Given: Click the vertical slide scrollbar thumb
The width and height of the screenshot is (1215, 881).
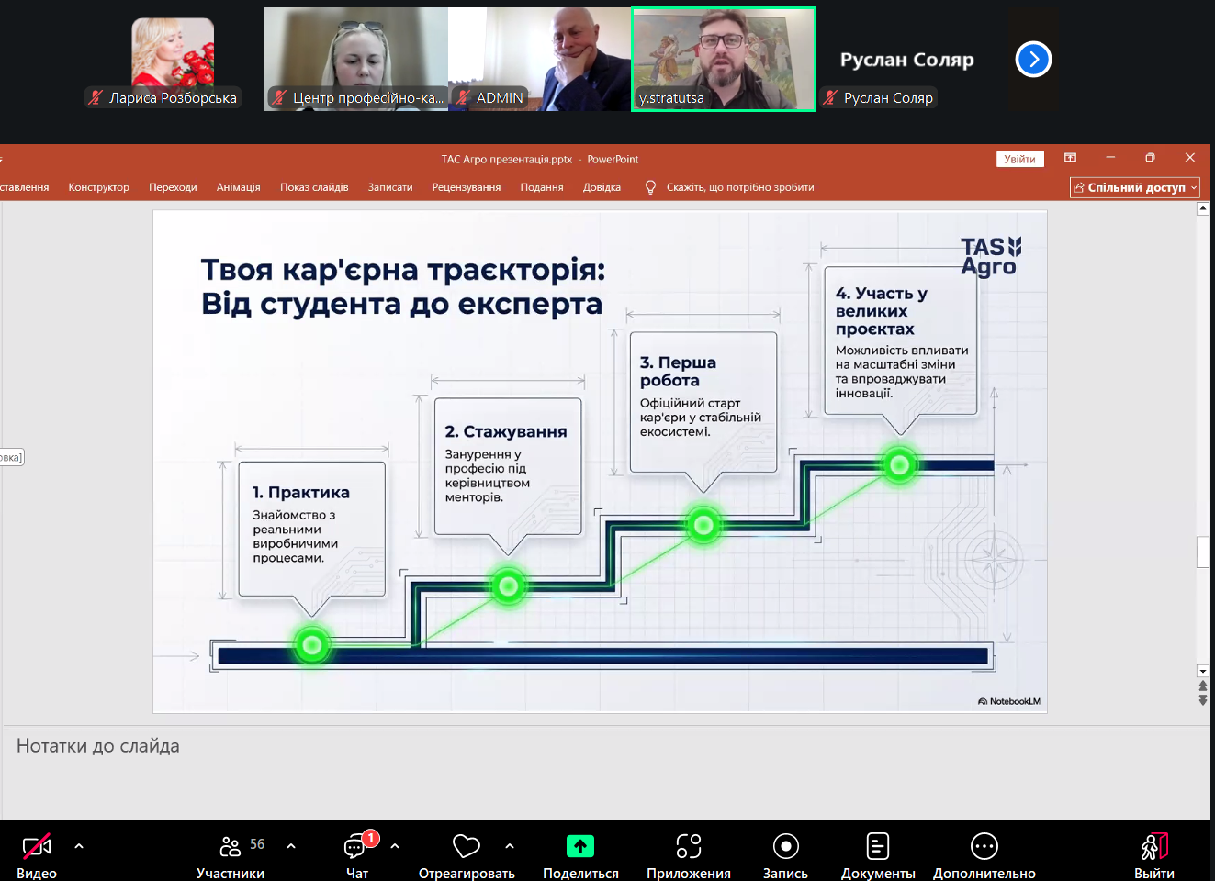Looking at the screenshot, I should 1202,552.
